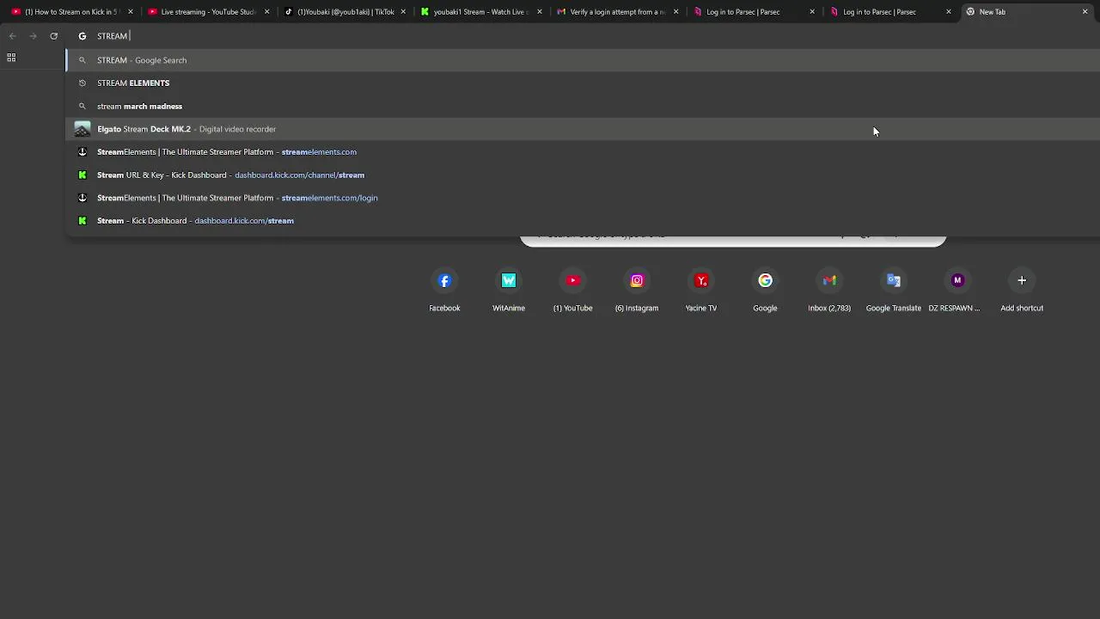1100x619 pixels.
Task: Open the Google shortcut icon
Action: coord(765,280)
